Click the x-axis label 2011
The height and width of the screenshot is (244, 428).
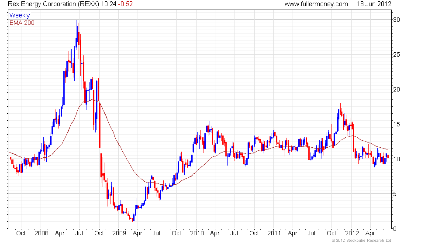click(x=274, y=234)
